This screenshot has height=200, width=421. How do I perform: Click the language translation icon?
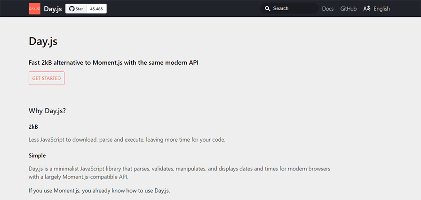tap(367, 8)
